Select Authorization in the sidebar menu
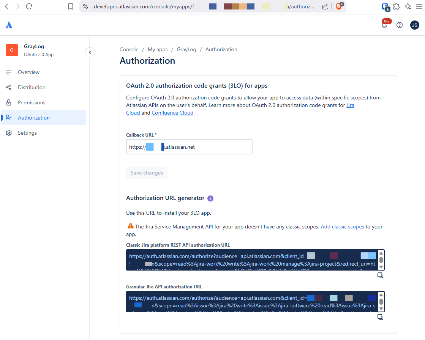This screenshot has width=425, height=340. (34, 118)
